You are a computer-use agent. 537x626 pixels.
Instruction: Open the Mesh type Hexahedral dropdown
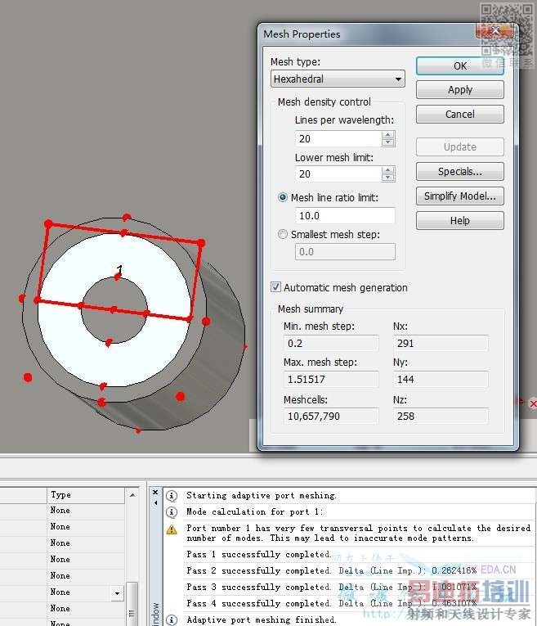point(338,79)
